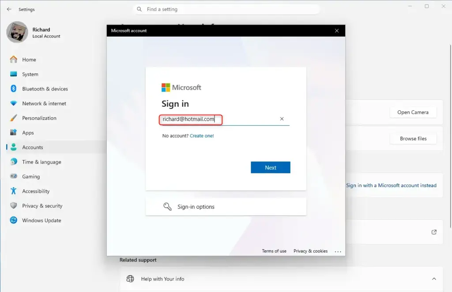Click the search magnifier icon
The height and width of the screenshot is (292, 452).
[139, 9]
